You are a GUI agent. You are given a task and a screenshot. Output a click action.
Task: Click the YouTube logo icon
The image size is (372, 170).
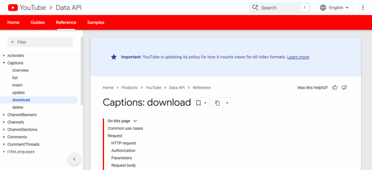click(13, 8)
